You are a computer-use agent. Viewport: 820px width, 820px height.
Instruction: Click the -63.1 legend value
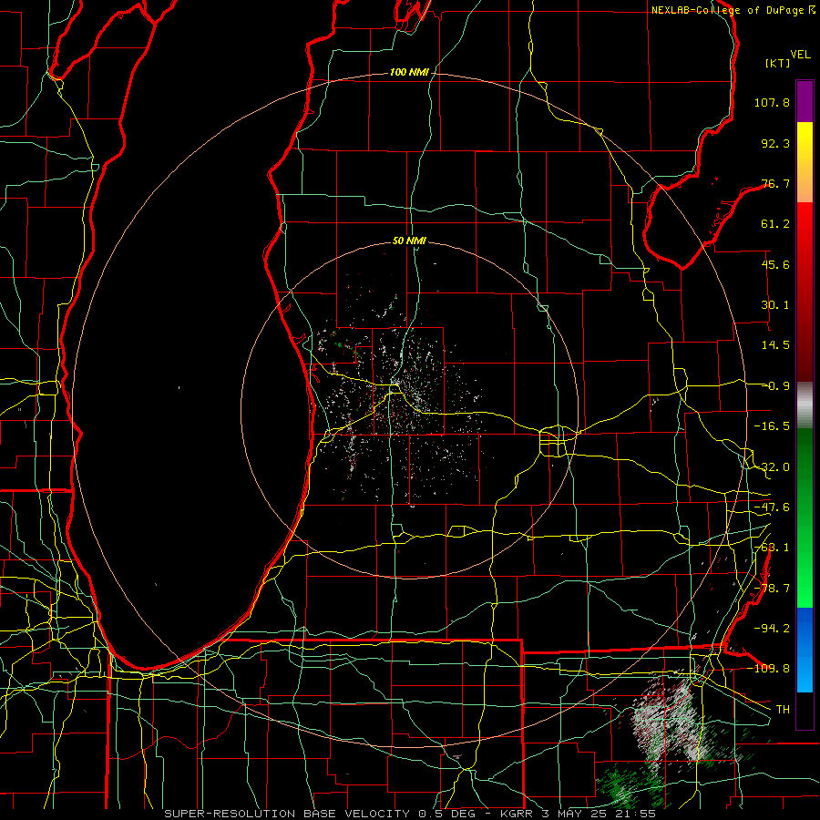[x=772, y=548]
